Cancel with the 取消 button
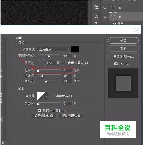 pyautogui.click(x=123, y=49)
